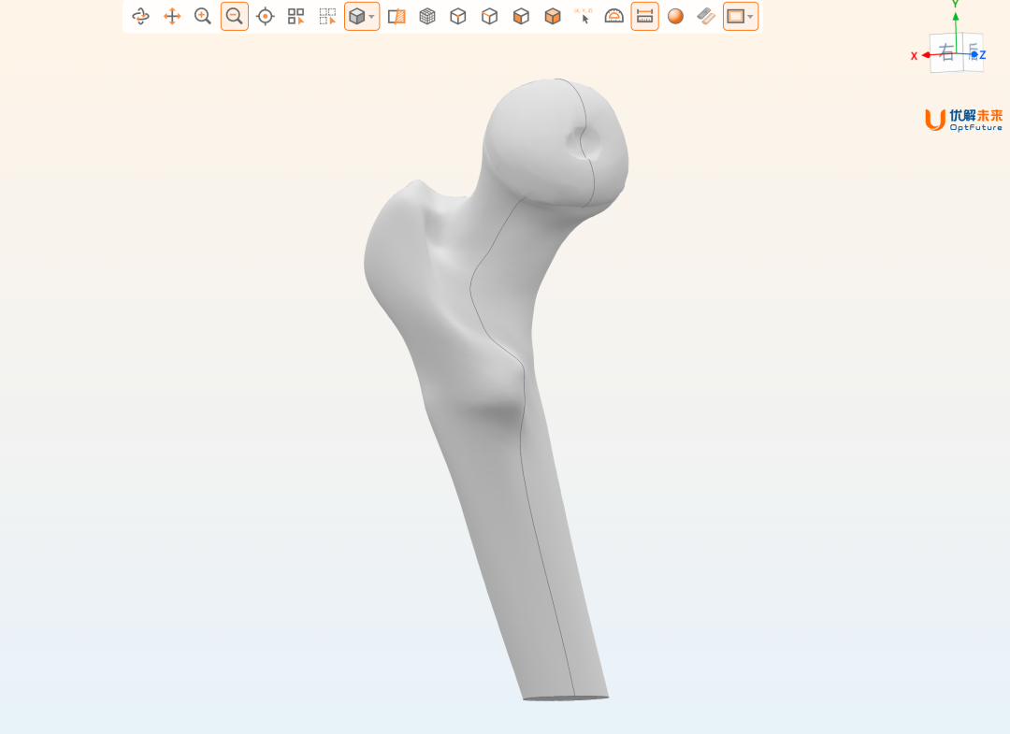Expand the rectangle frame dropdown arrow
The image size is (1010, 734).
pyautogui.click(x=750, y=17)
